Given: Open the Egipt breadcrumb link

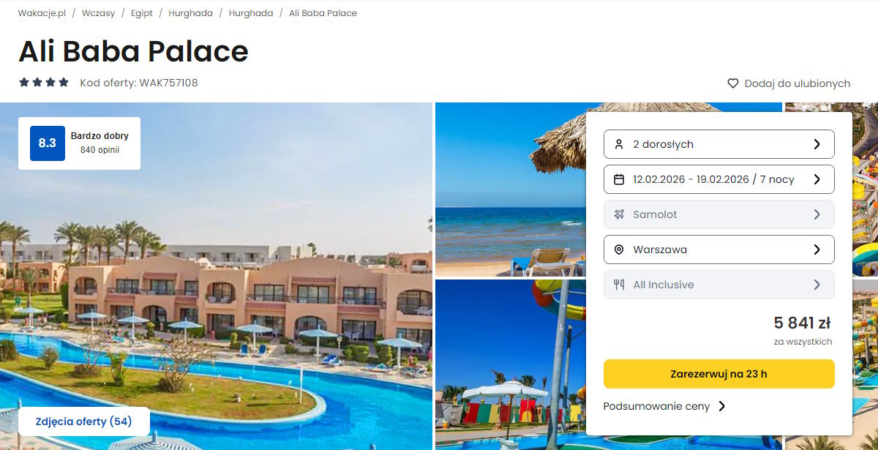Looking at the screenshot, I should pos(142,13).
